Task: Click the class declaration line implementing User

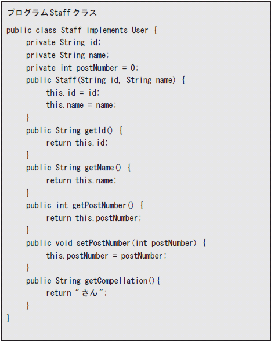Action: 82,30
